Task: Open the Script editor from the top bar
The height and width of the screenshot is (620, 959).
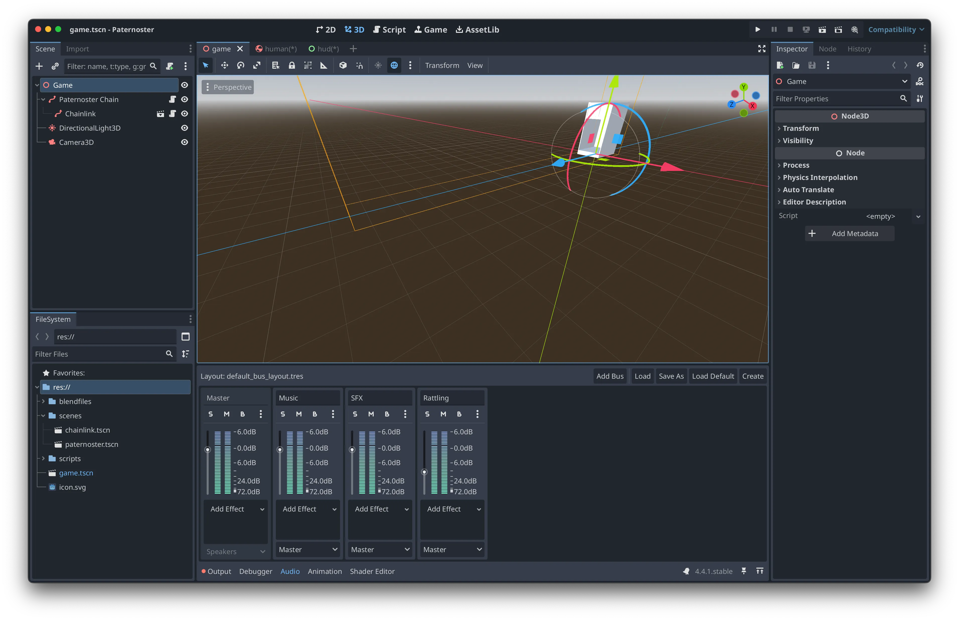Action: (389, 29)
